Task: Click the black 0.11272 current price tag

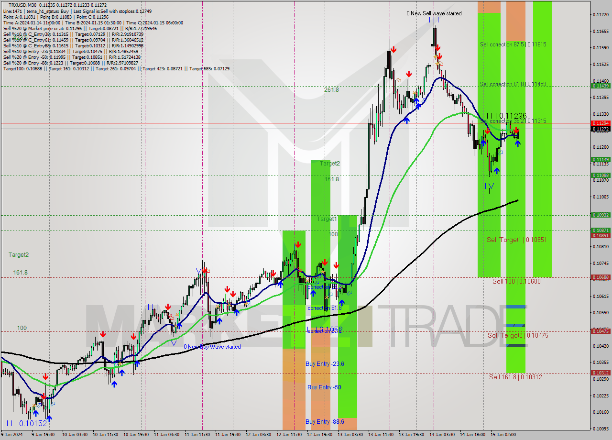Action: pos(601,129)
